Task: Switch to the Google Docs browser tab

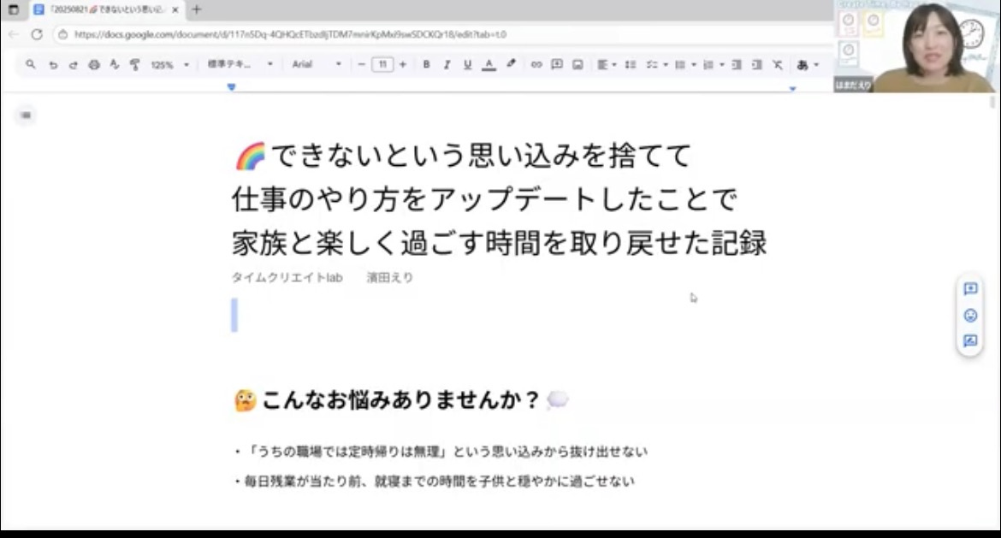Action: pos(103,10)
